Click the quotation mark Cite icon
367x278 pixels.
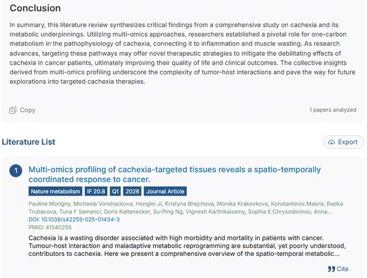331,269
